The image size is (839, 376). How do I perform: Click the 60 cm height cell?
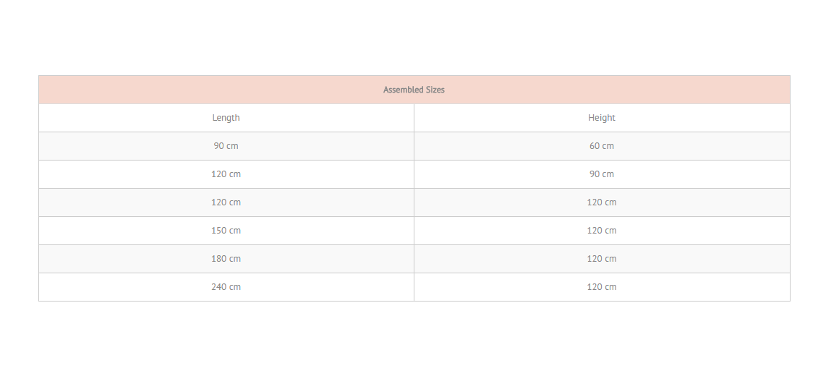[602, 146]
